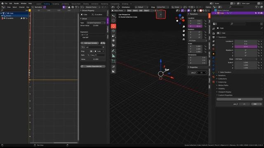Click Update Dependencies button
This screenshot has height=148, width=264.
coord(93,67)
